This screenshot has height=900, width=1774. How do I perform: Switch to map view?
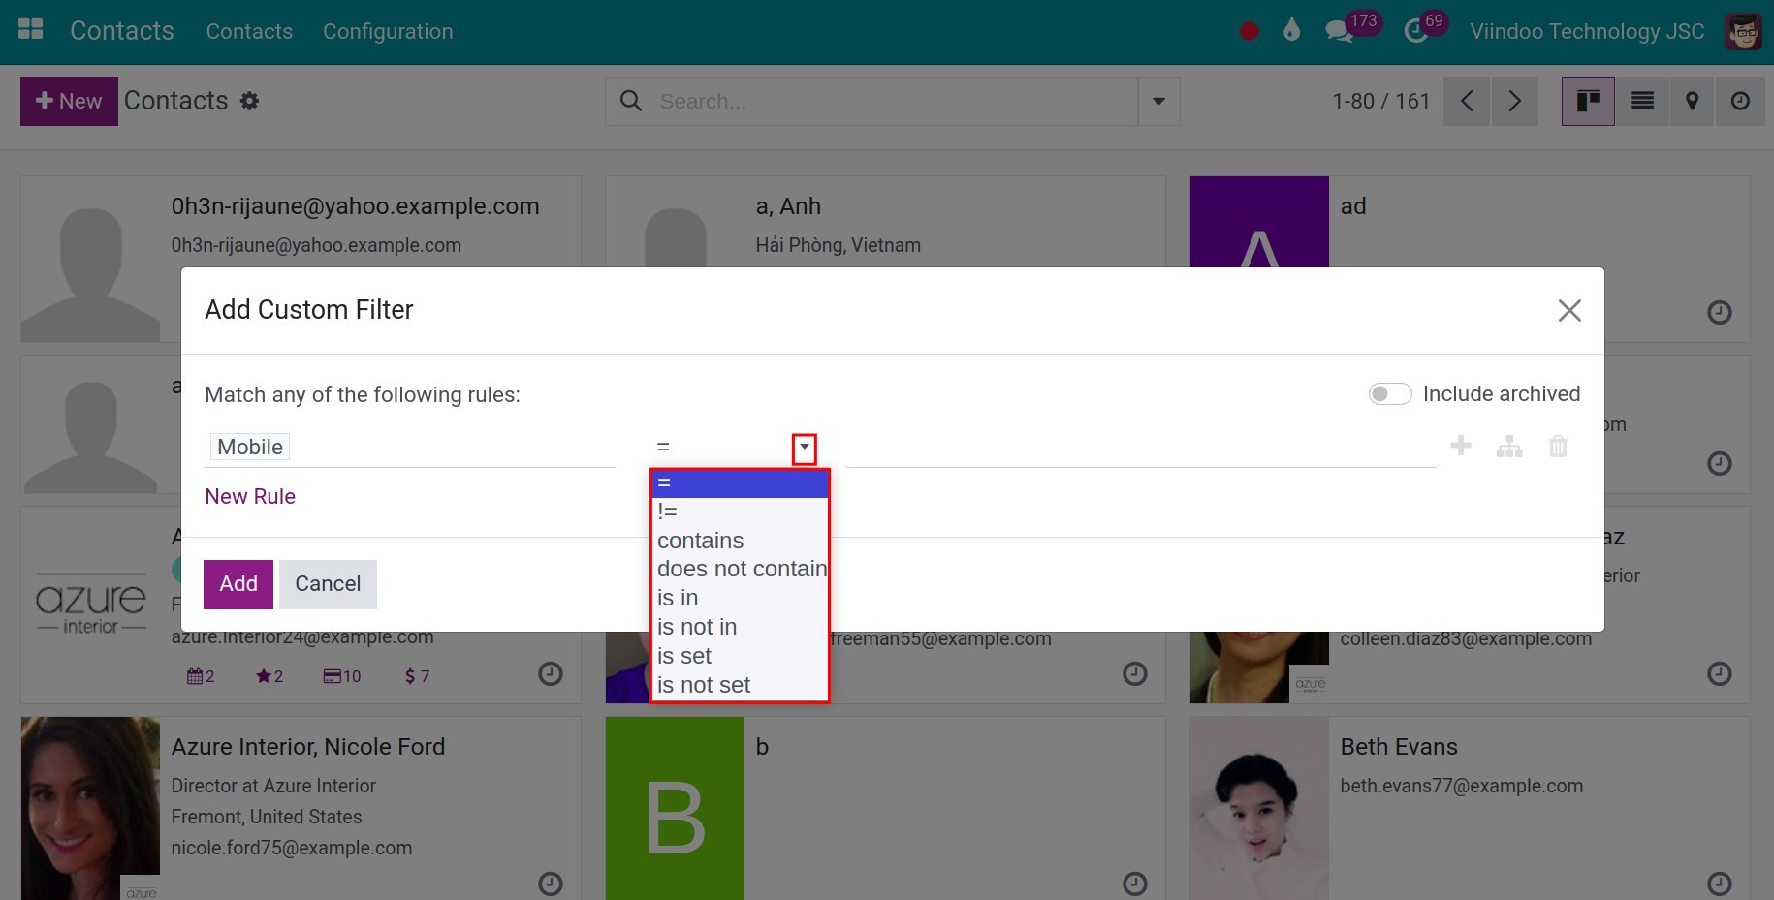[x=1693, y=101]
